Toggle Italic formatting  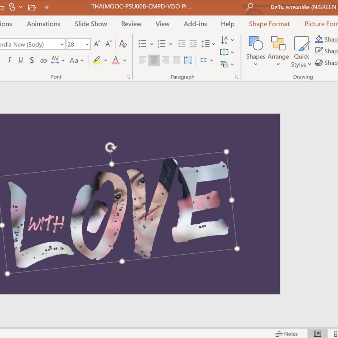click(x=10, y=60)
